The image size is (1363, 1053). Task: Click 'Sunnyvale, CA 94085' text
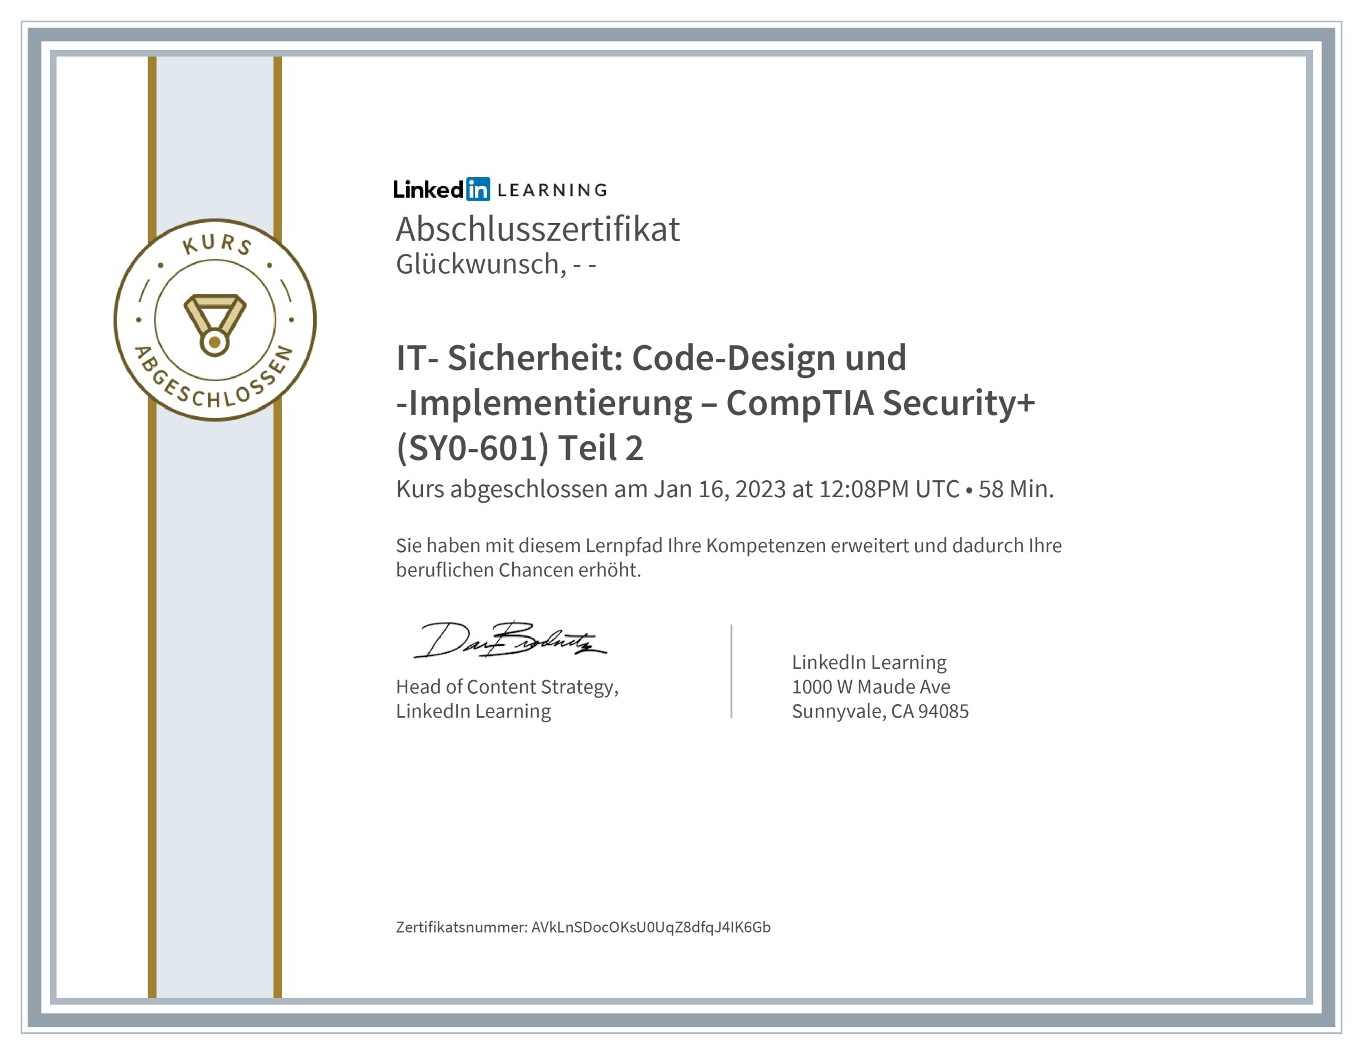880,711
